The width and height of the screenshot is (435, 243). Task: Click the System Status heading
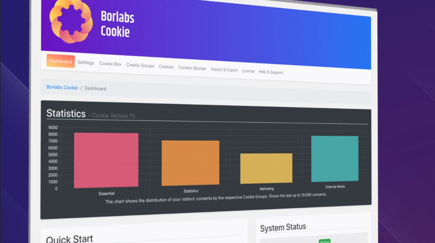(283, 228)
